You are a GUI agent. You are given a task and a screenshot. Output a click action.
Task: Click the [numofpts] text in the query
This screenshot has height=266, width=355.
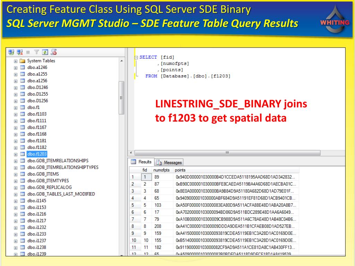(175, 64)
